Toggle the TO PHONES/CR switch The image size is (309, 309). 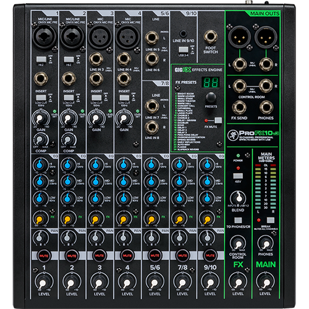(238, 220)
